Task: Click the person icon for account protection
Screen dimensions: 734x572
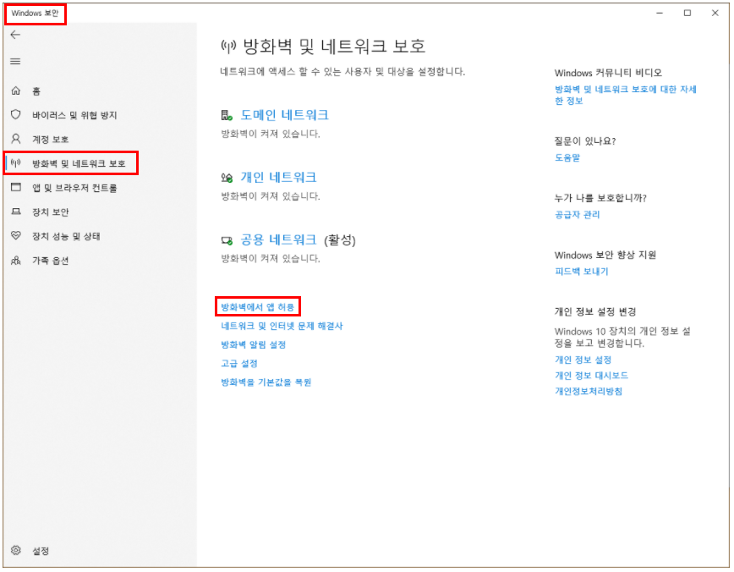Action: (x=16, y=139)
